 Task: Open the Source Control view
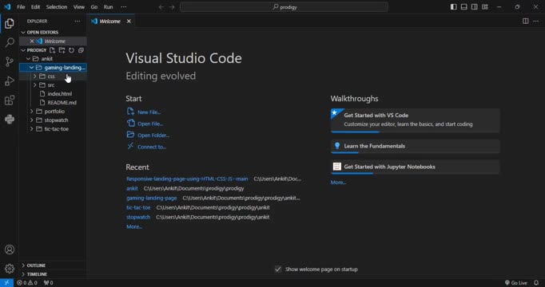tap(10, 61)
